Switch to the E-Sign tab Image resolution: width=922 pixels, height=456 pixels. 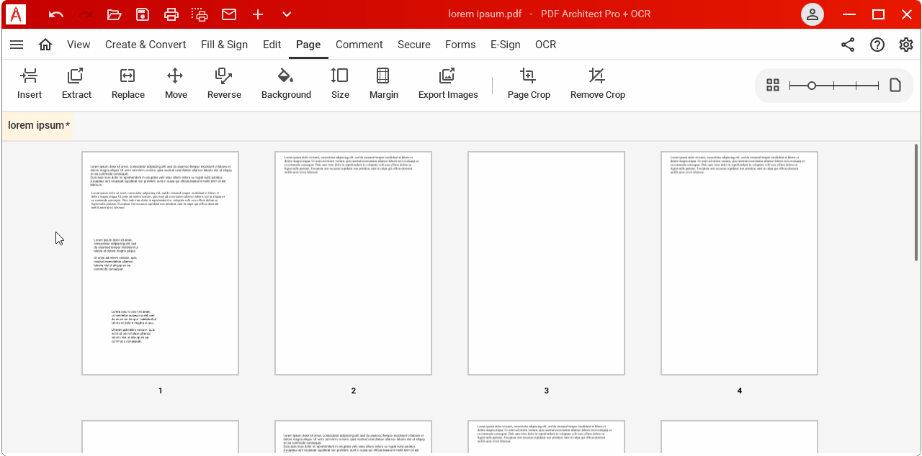pyautogui.click(x=506, y=45)
